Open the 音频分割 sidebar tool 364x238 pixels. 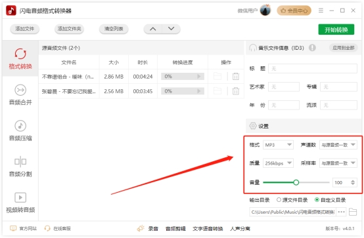(x=20, y=167)
